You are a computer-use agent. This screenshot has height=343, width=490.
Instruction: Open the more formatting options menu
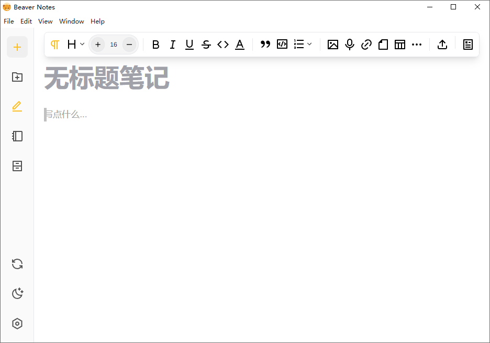[417, 45]
